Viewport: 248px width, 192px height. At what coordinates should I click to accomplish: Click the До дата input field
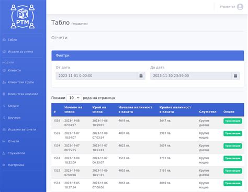click(191, 76)
